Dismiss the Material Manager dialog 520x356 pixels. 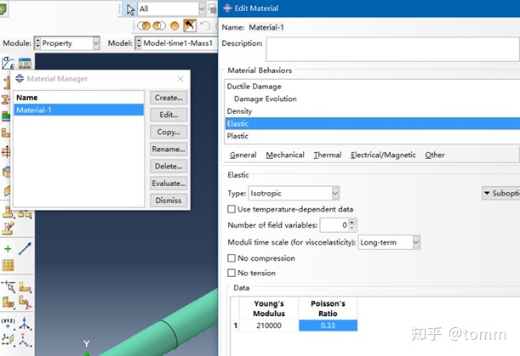click(x=169, y=201)
